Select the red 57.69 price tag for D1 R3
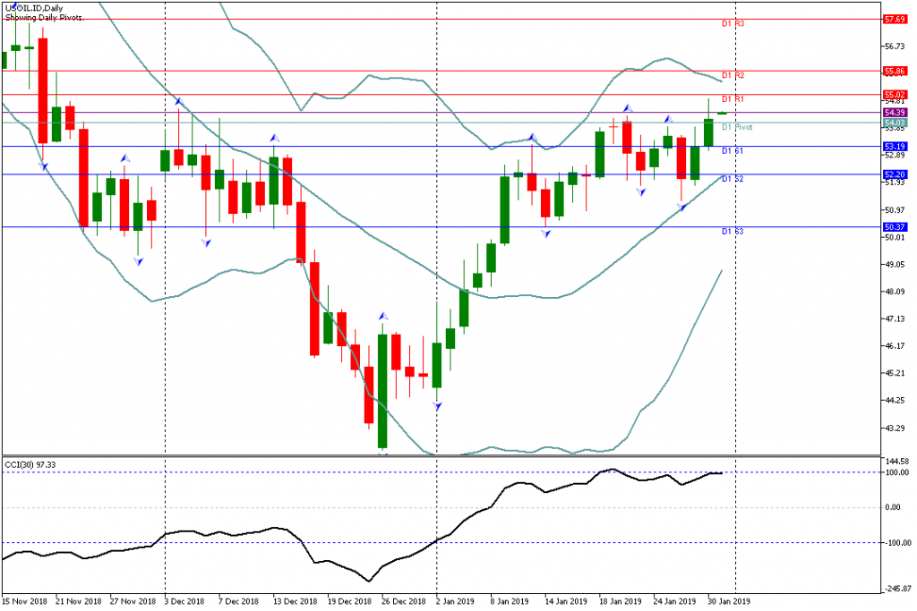This screenshot has height=611, width=917. tap(894, 19)
